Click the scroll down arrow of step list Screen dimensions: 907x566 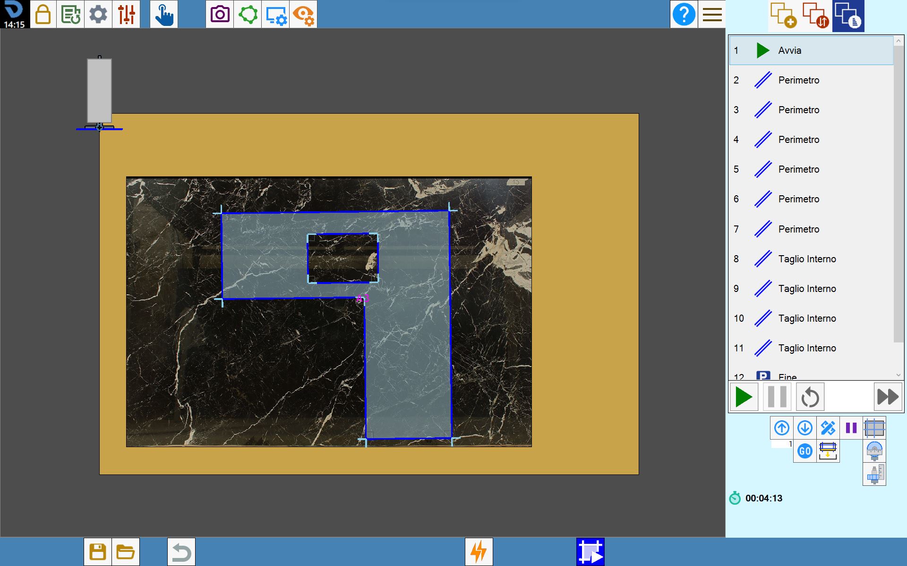[898, 375]
